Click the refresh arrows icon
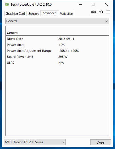Viewport: 115px width, 149px height. pyautogui.click(x=101, y=12)
